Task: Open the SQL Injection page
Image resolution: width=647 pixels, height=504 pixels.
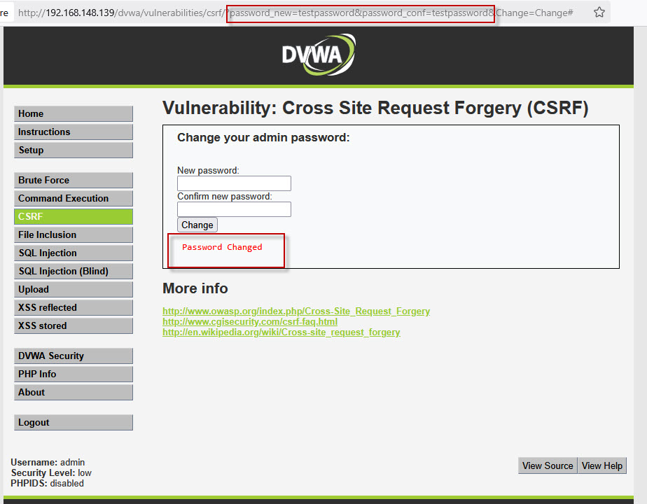Action: tap(74, 253)
